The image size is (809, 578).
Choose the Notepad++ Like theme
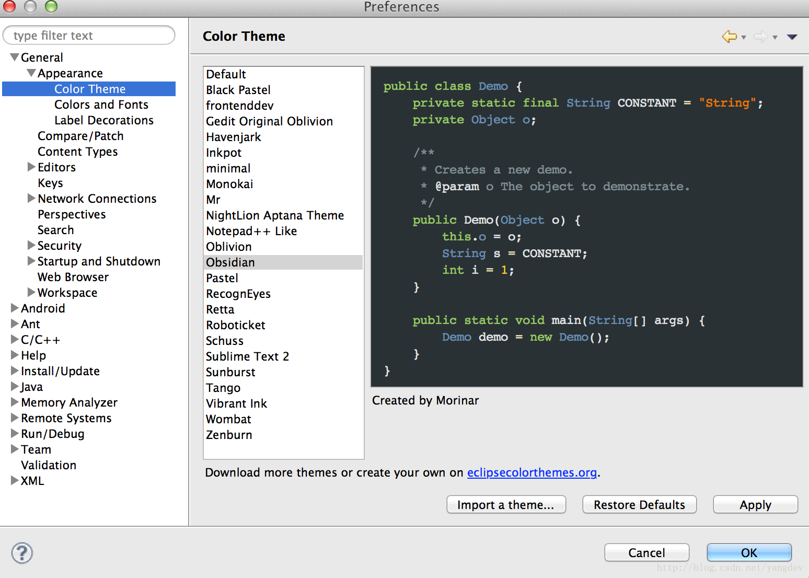click(x=283, y=231)
